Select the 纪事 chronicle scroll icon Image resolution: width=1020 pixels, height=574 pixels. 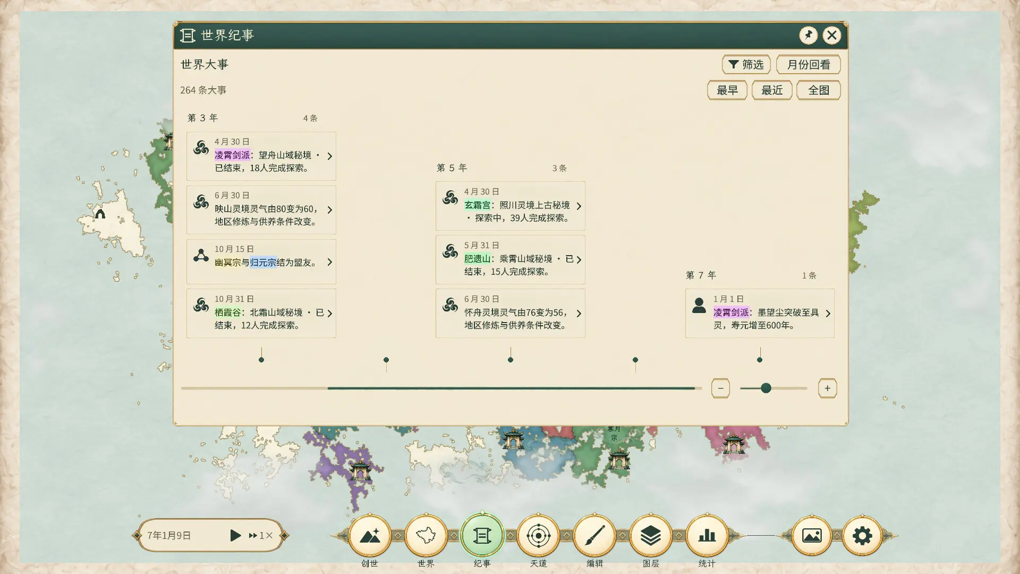[x=482, y=535]
